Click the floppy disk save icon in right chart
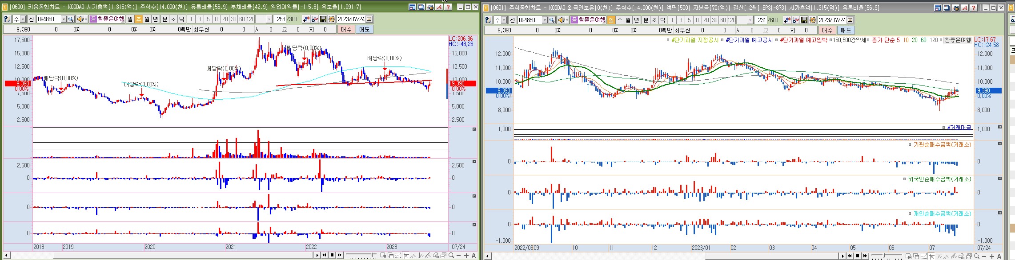The image size is (1015, 260). (x=804, y=20)
